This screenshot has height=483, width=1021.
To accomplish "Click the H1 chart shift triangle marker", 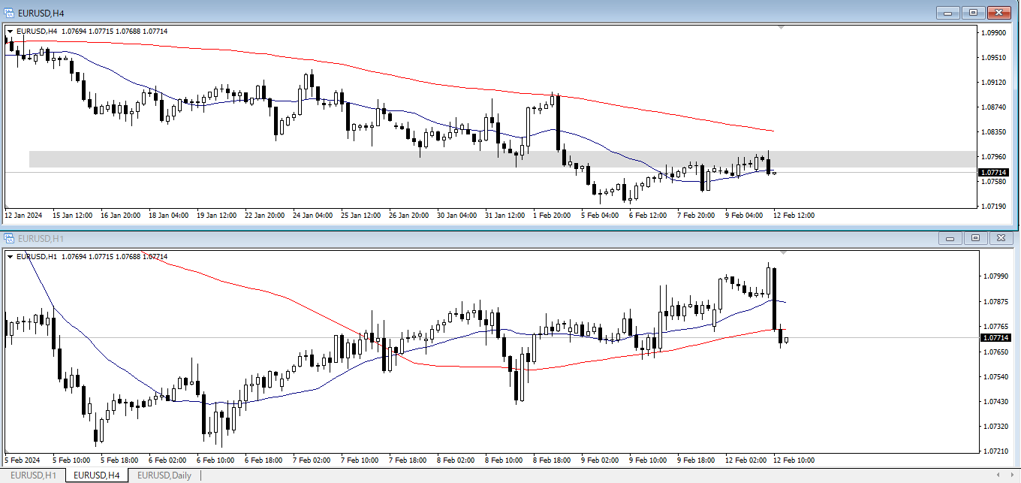I will (785, 252).
